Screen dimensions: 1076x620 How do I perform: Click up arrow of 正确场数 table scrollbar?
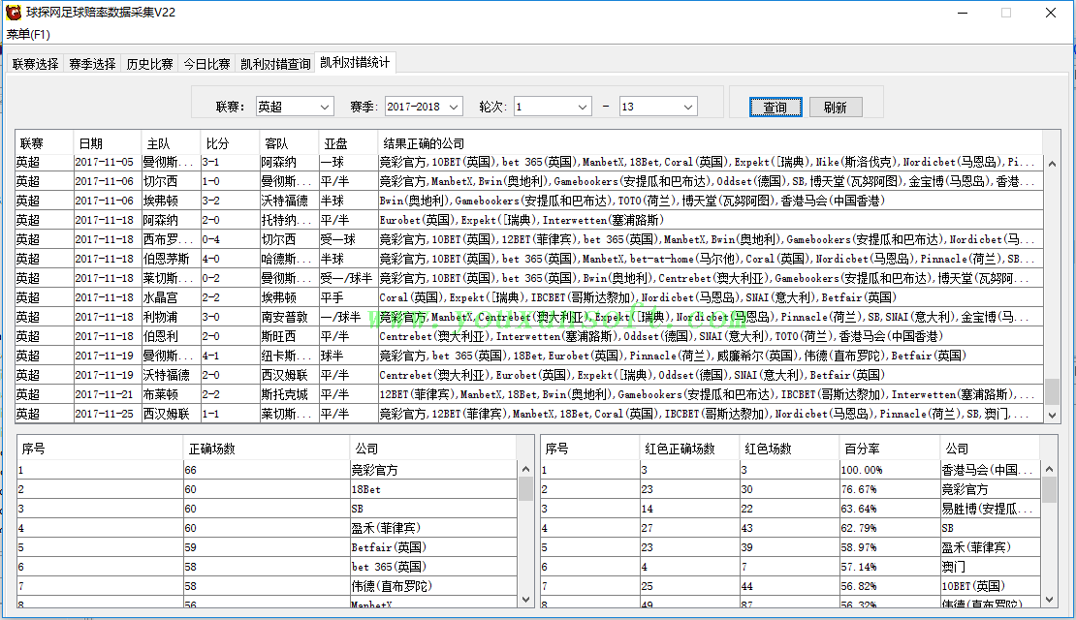525,469
